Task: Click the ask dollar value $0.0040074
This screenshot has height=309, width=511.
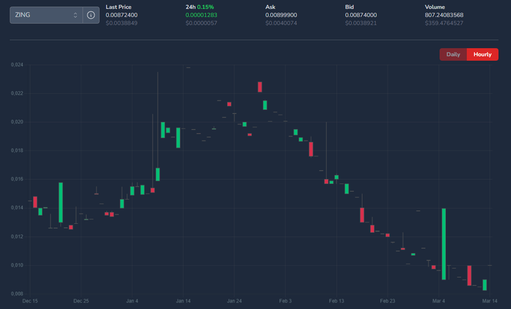Action: (x=281, y=23)
